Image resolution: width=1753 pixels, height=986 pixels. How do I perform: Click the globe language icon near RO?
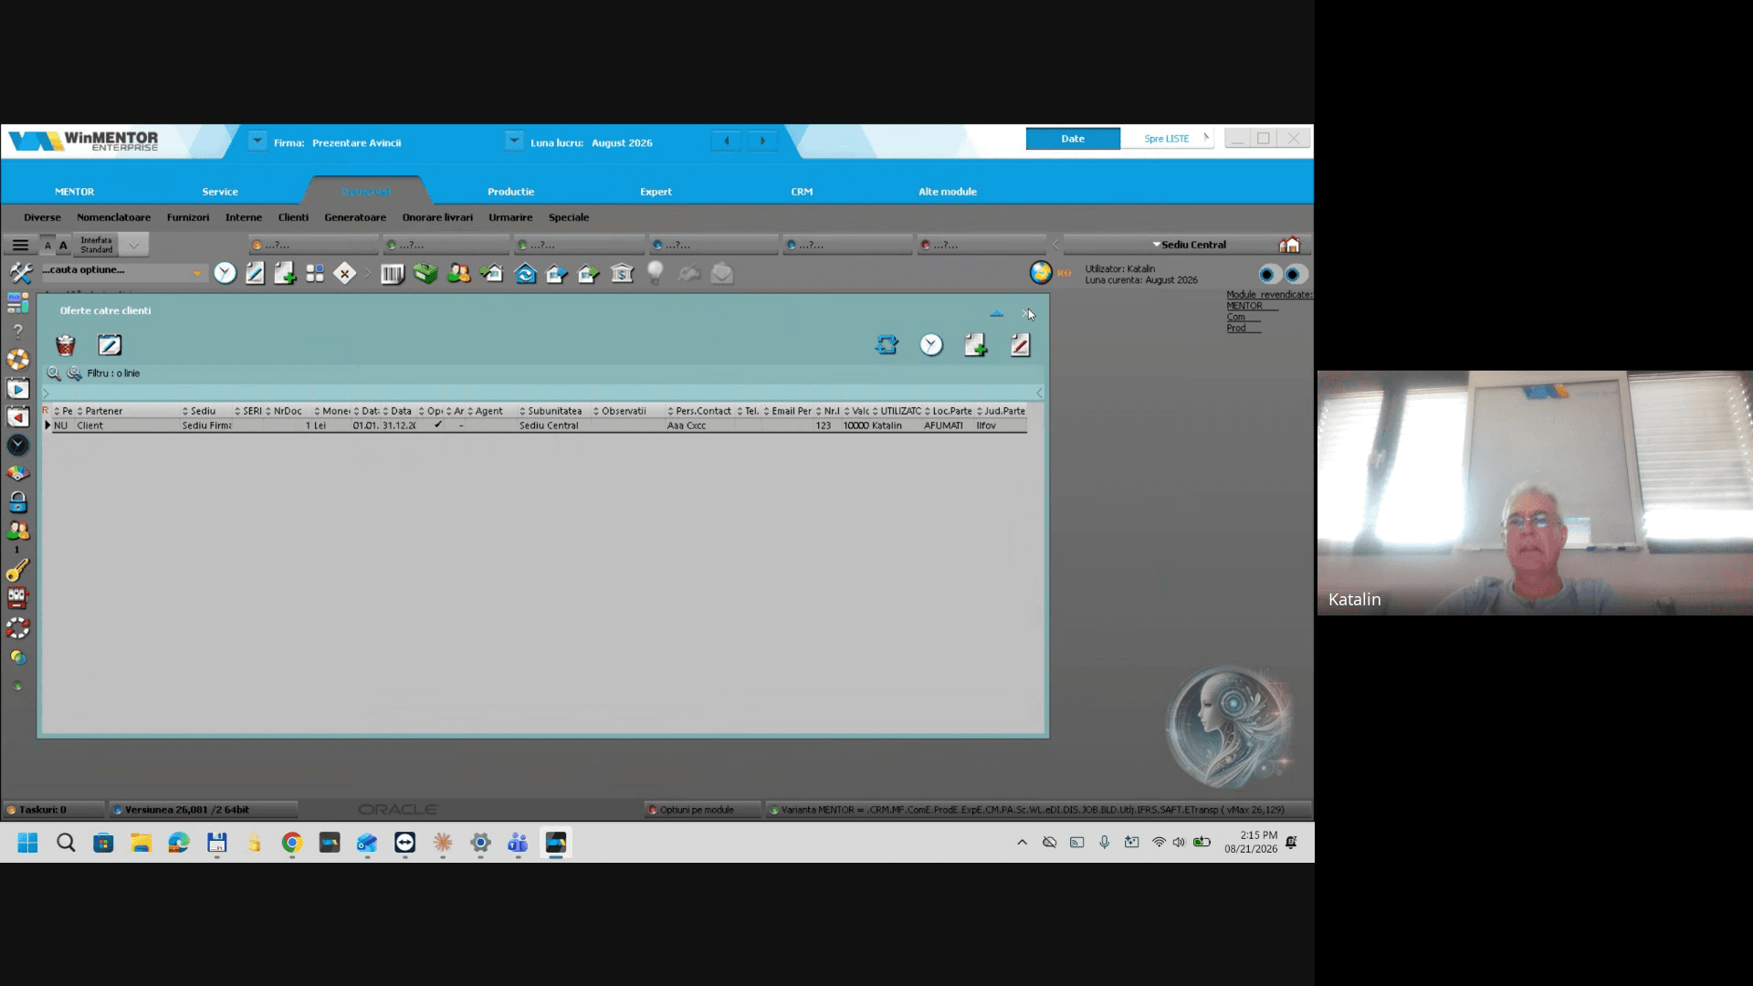click(x=1041, y=272)
